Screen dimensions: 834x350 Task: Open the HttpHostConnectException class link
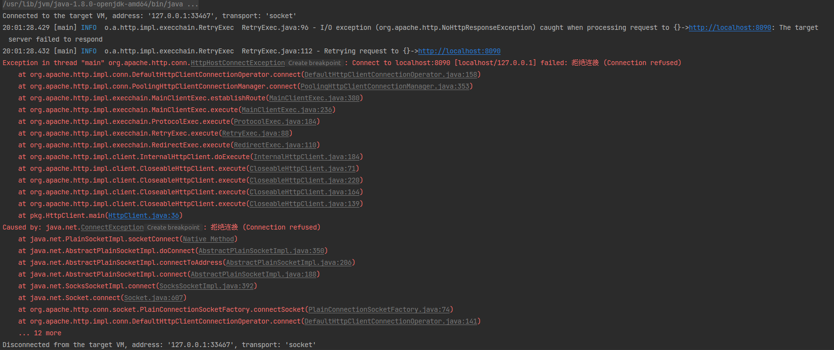238,63
